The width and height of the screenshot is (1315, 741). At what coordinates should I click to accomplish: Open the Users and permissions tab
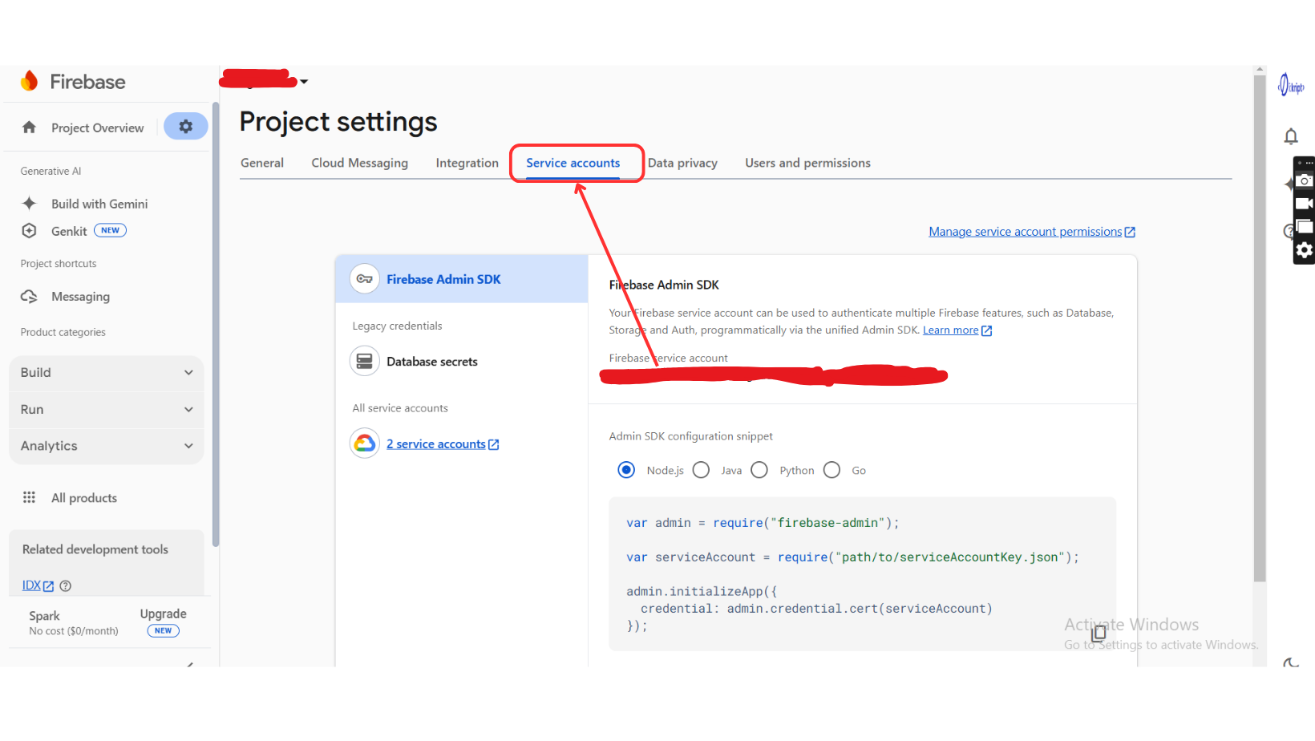[807, 163]
